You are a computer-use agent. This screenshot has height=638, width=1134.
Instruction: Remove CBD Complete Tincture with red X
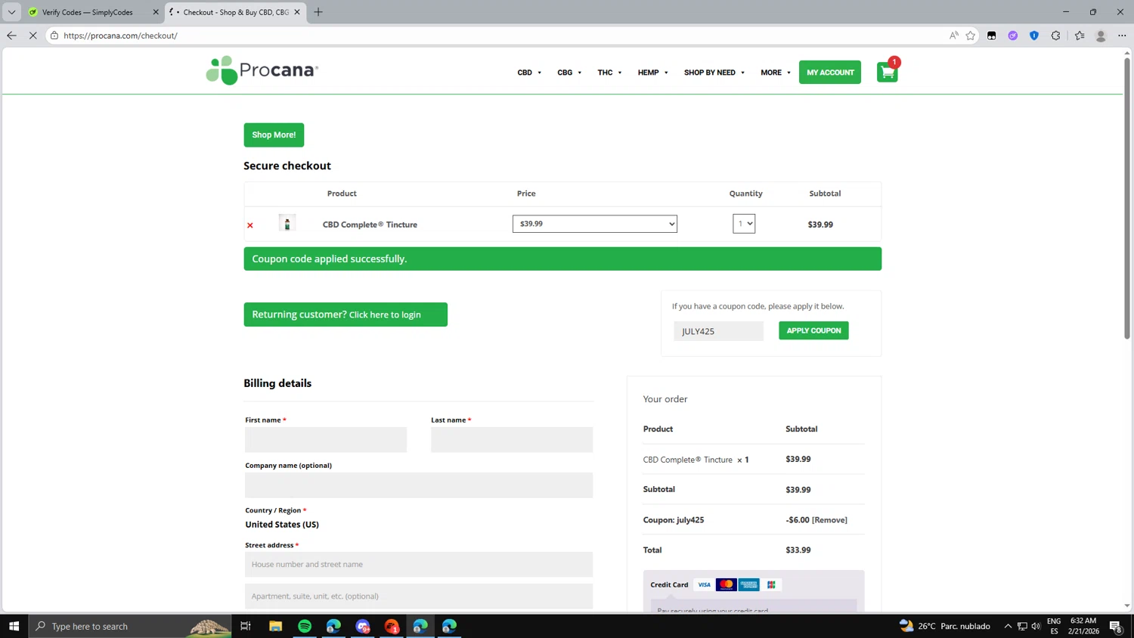pyautogui.click(x=250, y=225)
